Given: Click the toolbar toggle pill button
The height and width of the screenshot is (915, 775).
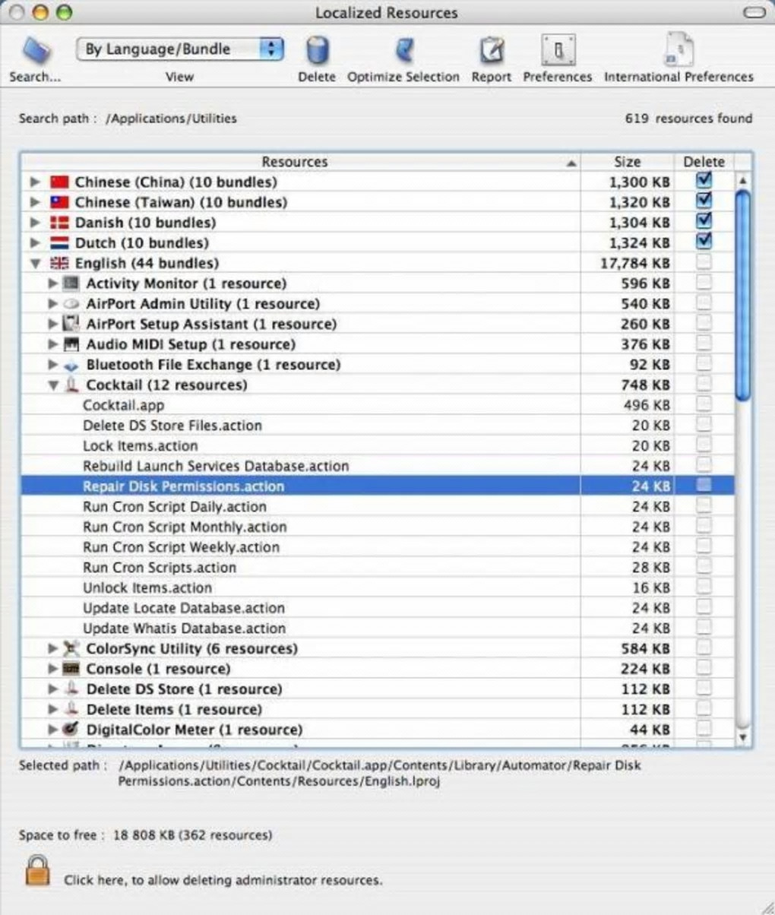Looking at the screenshot, I should click(754, 13).
